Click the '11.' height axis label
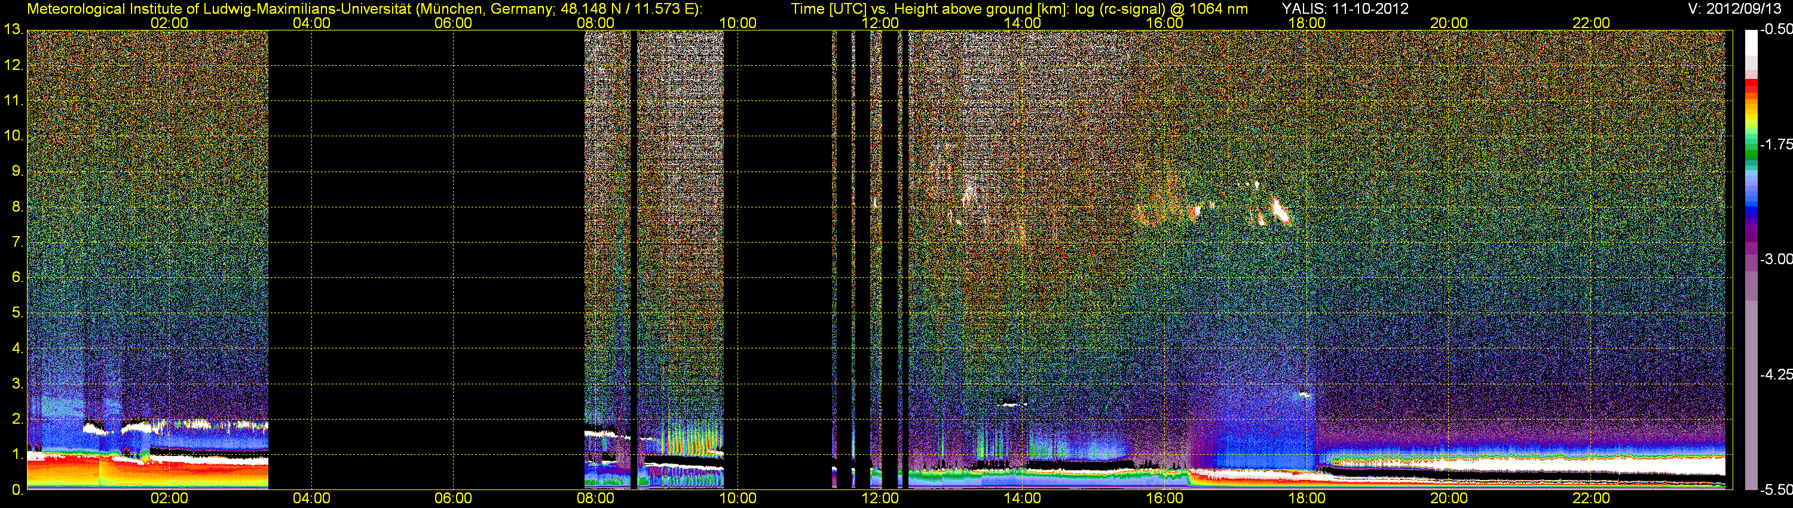Viewport: 1793px width, 508px height. tap(14, 101)
